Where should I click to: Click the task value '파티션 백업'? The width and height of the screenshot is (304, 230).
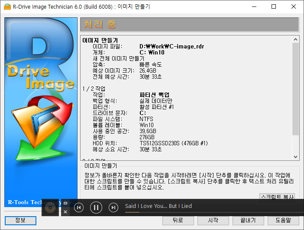tap(154, 95)
